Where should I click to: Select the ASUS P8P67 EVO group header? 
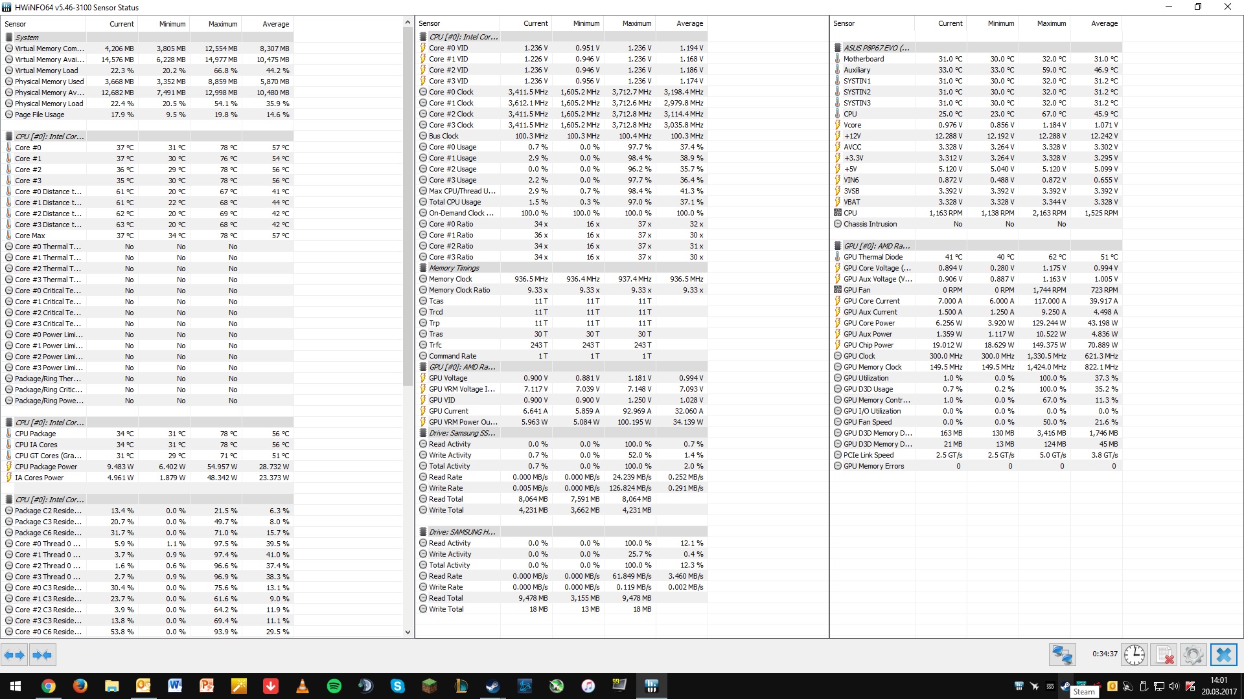tap(876, 48)
